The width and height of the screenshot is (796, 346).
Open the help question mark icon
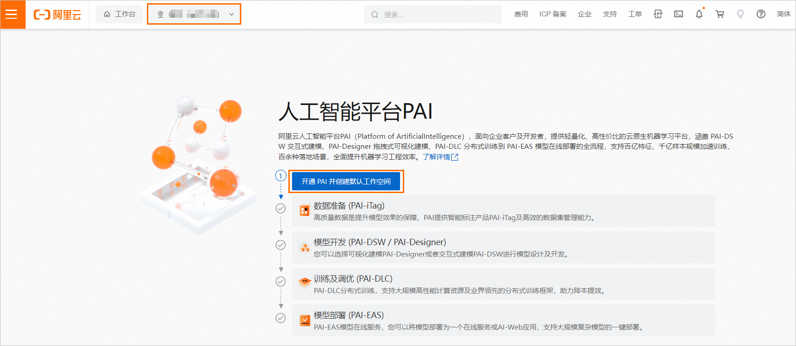pos(761,14)
